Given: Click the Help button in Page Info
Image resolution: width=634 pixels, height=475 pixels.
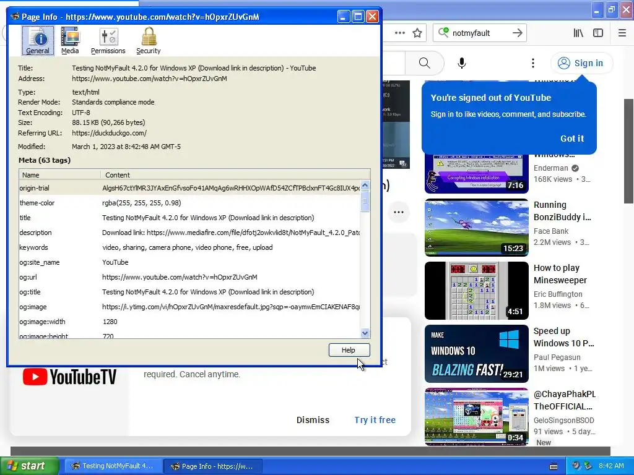Looking at the screenshot, I should pos(349,350).
